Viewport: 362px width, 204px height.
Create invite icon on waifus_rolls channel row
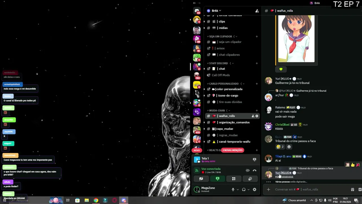[x=253, y=116]
